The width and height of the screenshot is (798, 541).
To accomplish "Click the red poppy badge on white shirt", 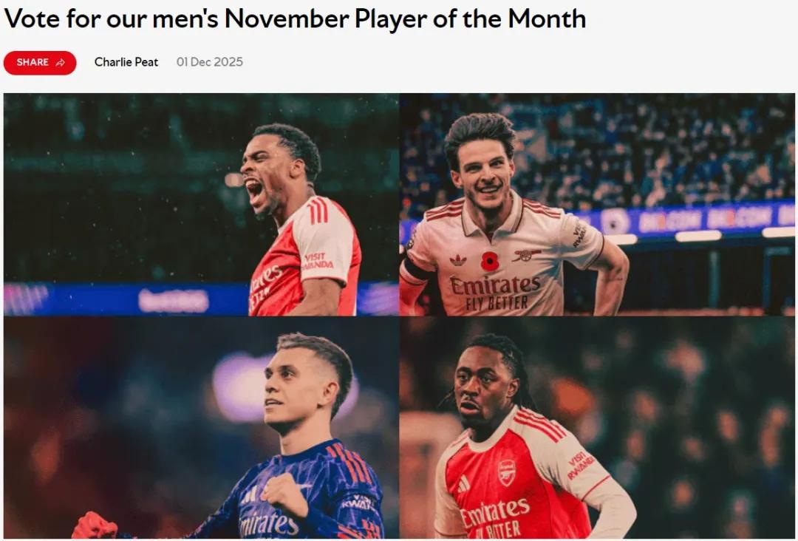I will pyautogui.click(x=489, y=261).
